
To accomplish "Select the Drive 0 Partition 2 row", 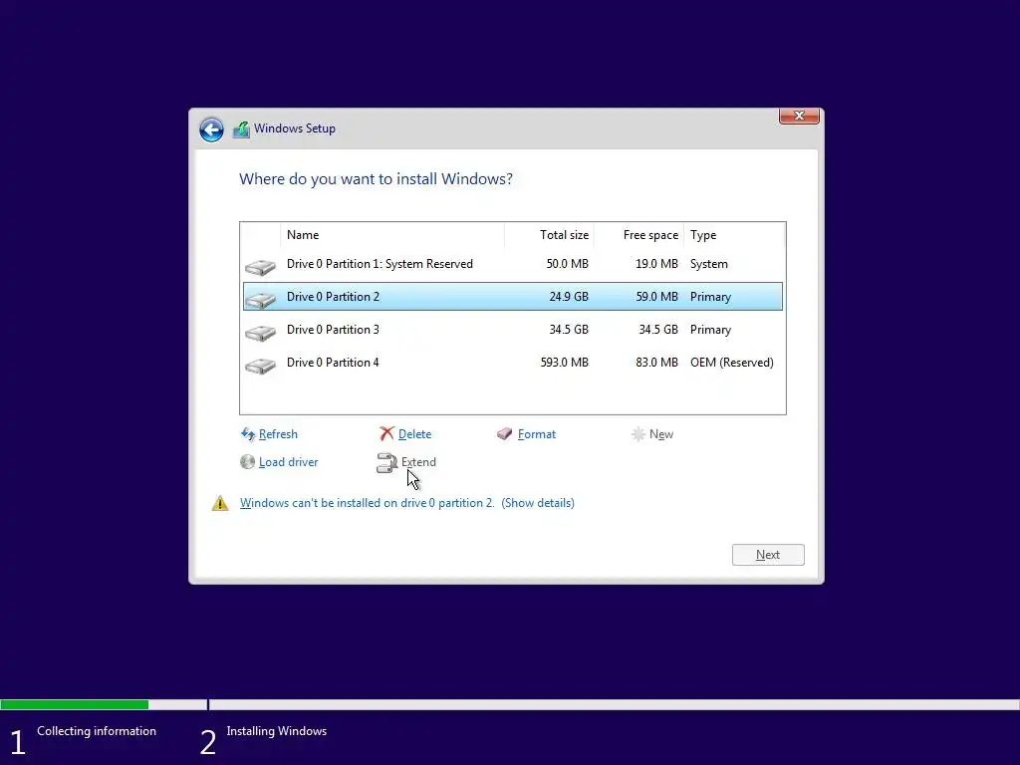I will 513,297.
